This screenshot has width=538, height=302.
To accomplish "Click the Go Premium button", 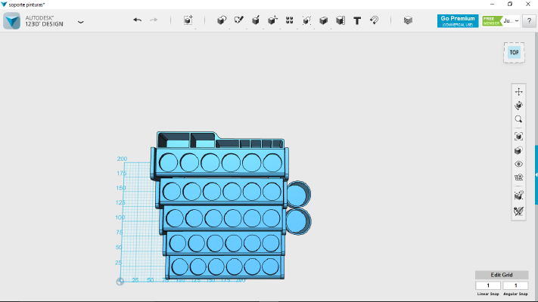I will point(458,21).
